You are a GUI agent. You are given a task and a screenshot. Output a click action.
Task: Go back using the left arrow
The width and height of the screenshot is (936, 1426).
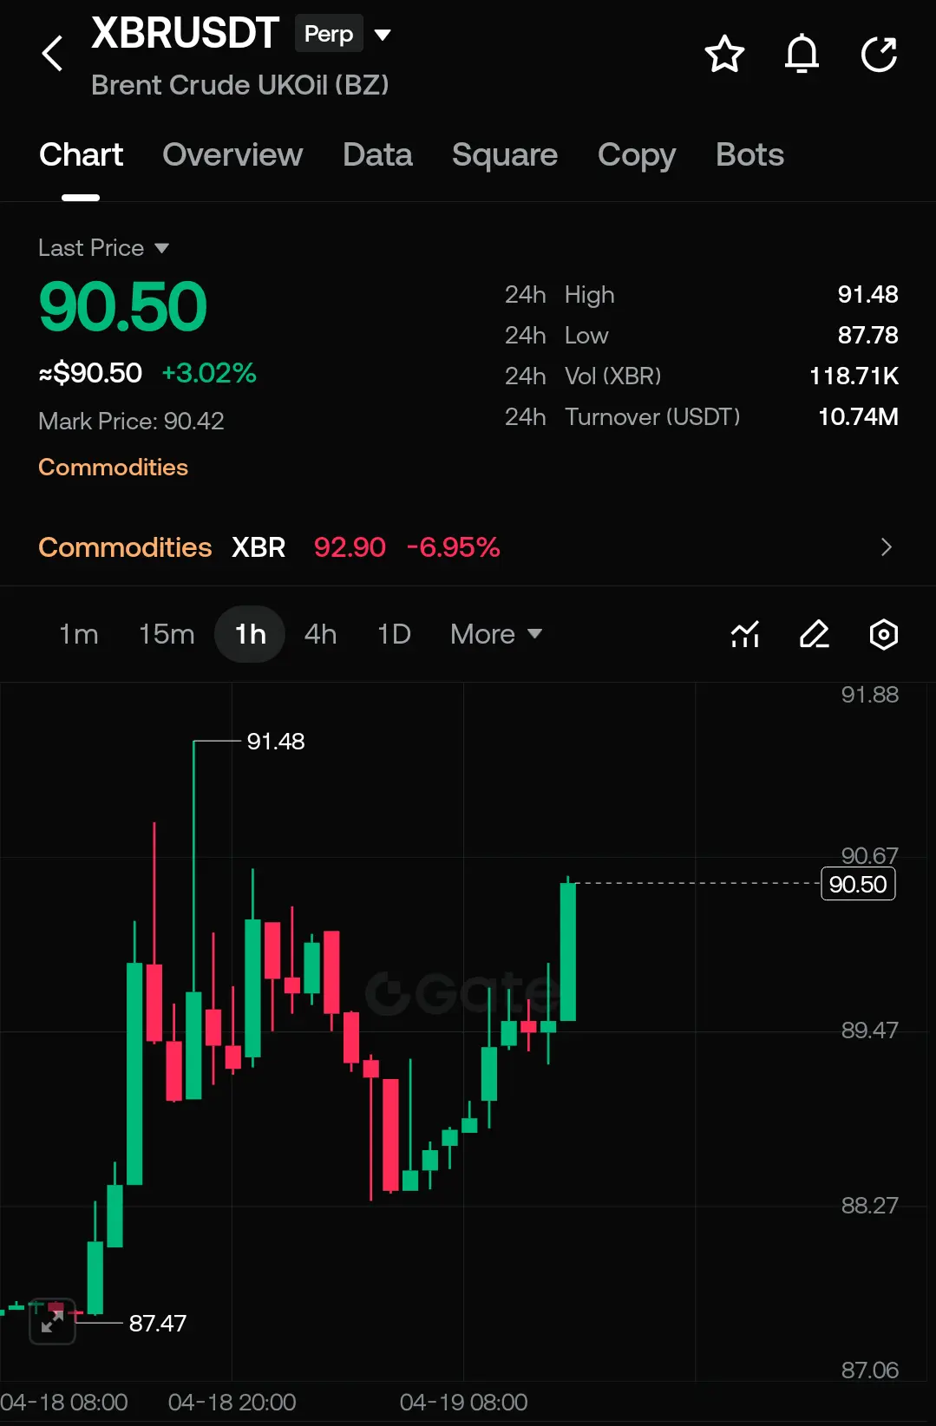pyautogui.click(x=53, y=54)
